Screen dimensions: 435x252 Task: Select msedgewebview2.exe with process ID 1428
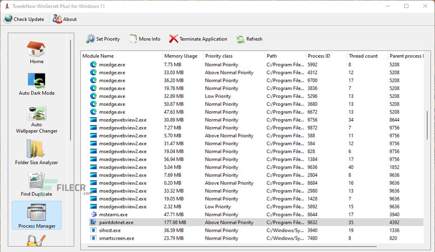click(256, 199)
